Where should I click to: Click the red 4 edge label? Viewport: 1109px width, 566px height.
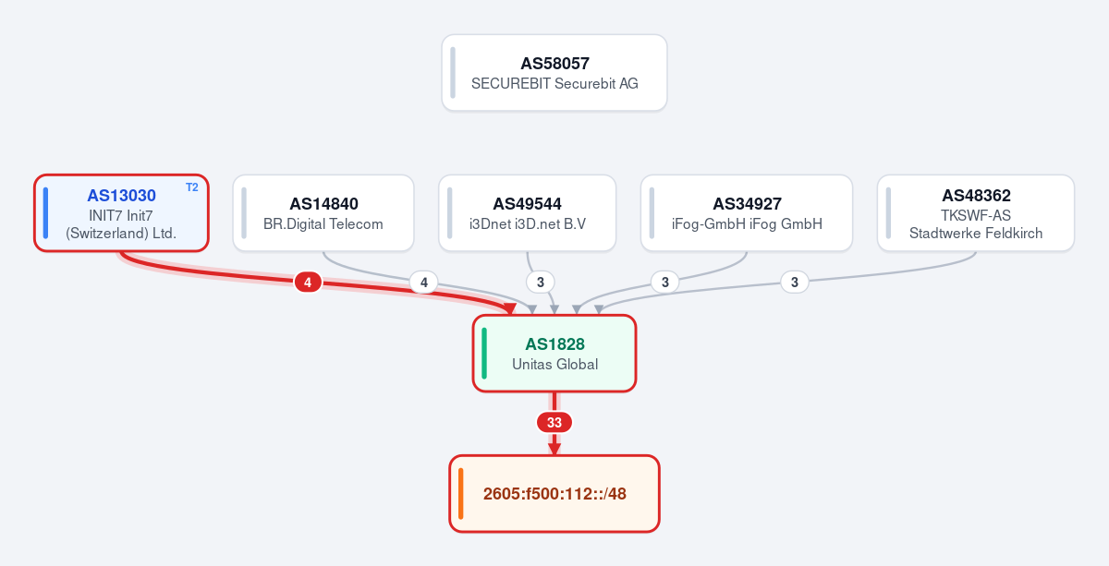(x=308, y=282)
